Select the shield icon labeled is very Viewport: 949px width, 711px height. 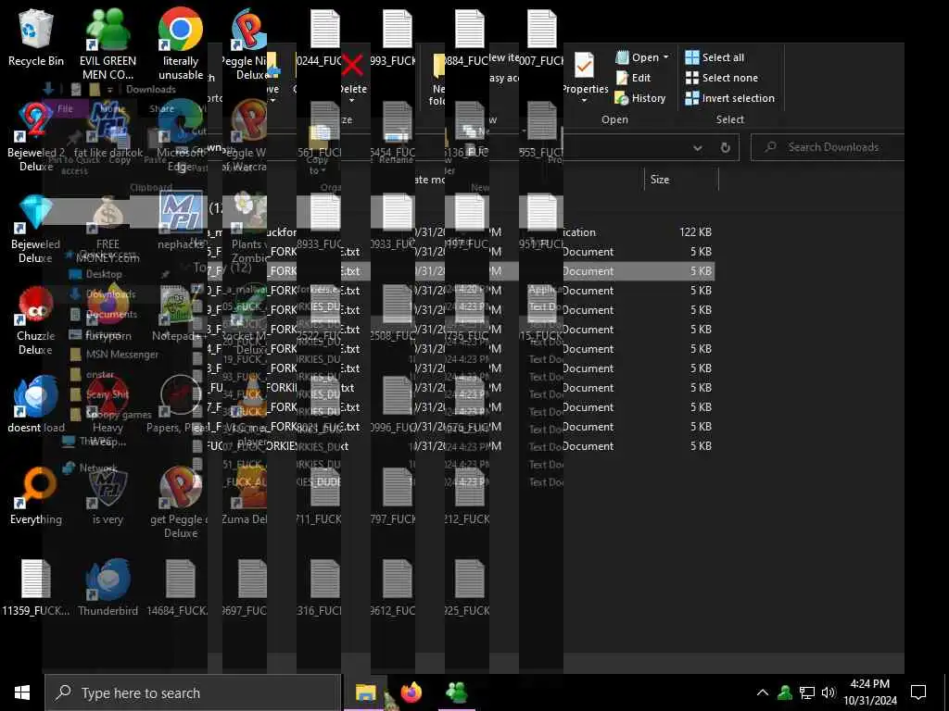pos(108,496)
